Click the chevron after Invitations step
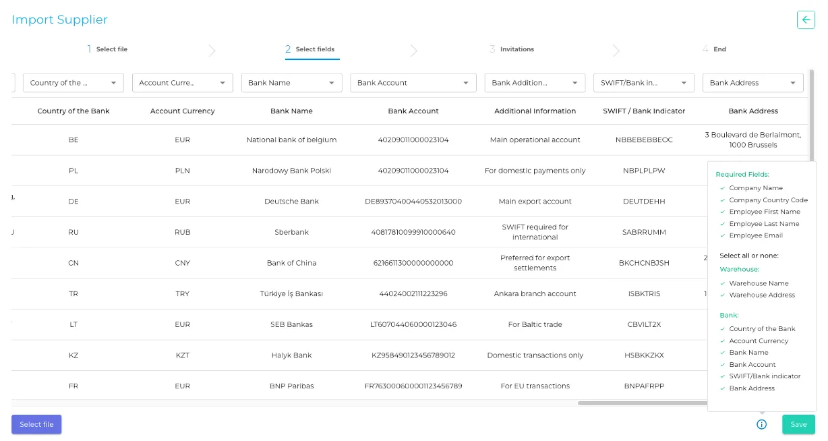828x441 pixels. [616, 50]
